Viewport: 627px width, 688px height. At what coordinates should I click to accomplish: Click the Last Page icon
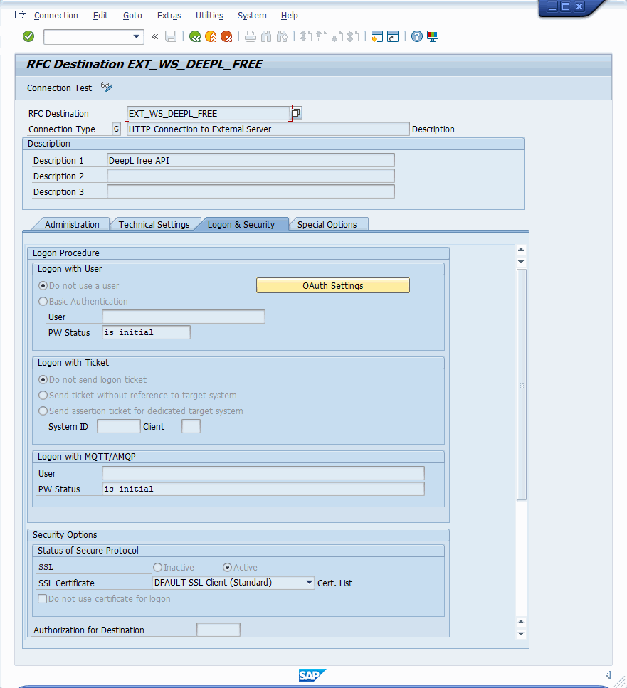[x=353, y=36]
